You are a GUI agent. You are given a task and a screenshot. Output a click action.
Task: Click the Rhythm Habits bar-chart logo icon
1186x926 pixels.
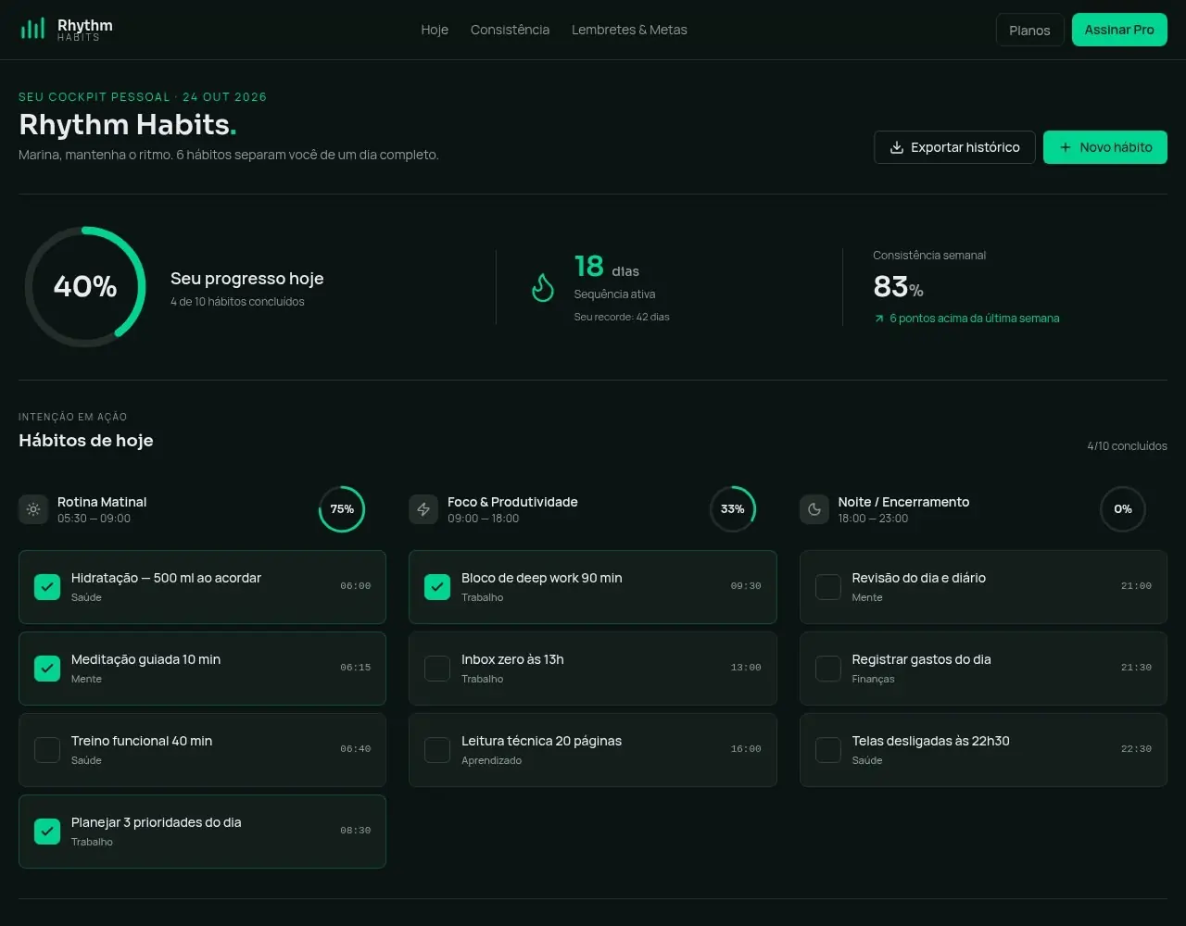click(32, 29)
